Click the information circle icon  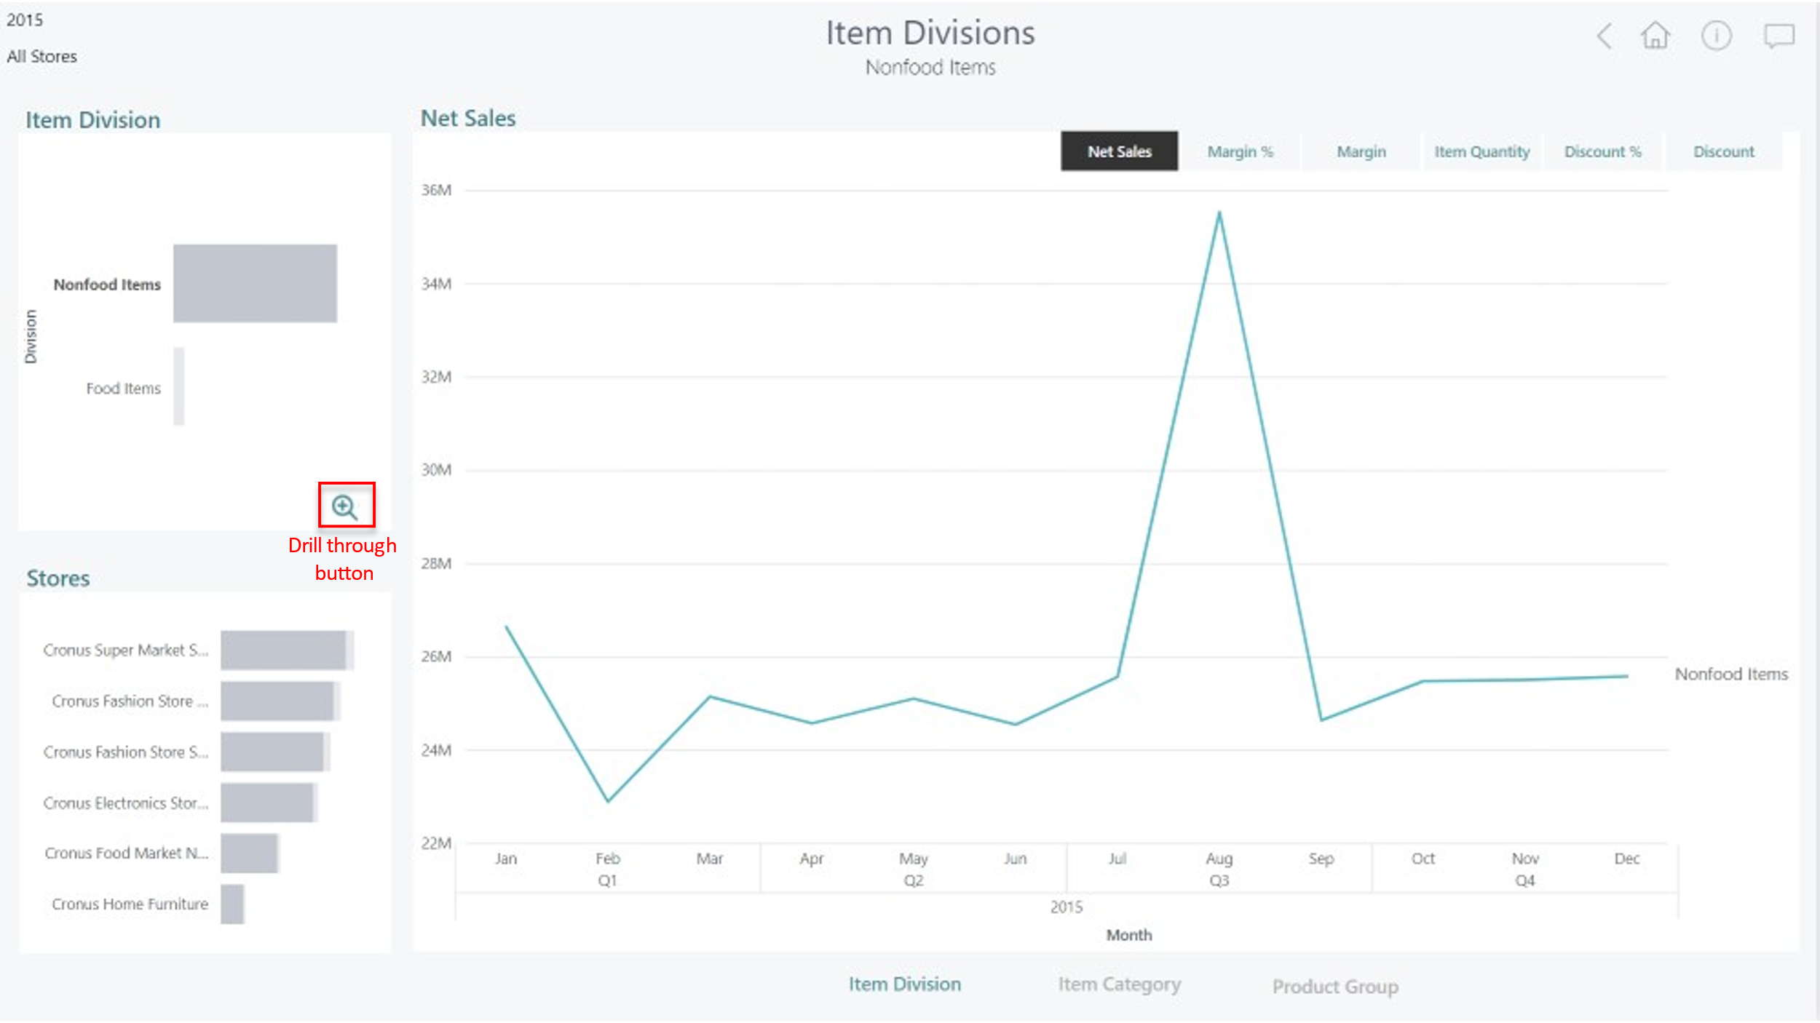[1716, 36]
